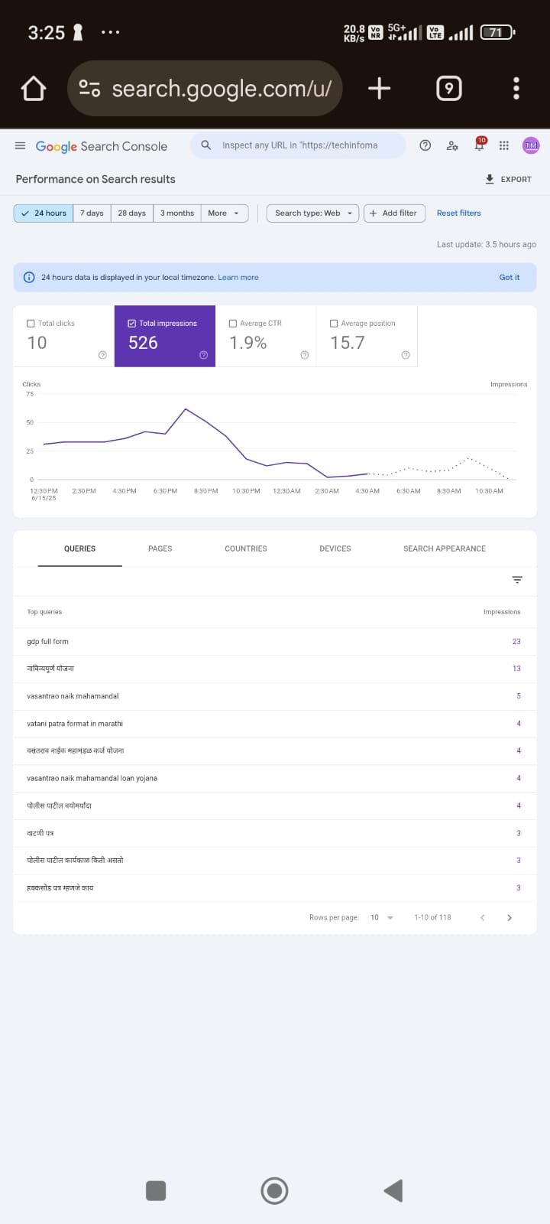Image resolution: width=550 pixels, height=1224 pixels.
Task: Click the query 'gdp full form'
Action: pyautogui.click(x=47, y=642)
